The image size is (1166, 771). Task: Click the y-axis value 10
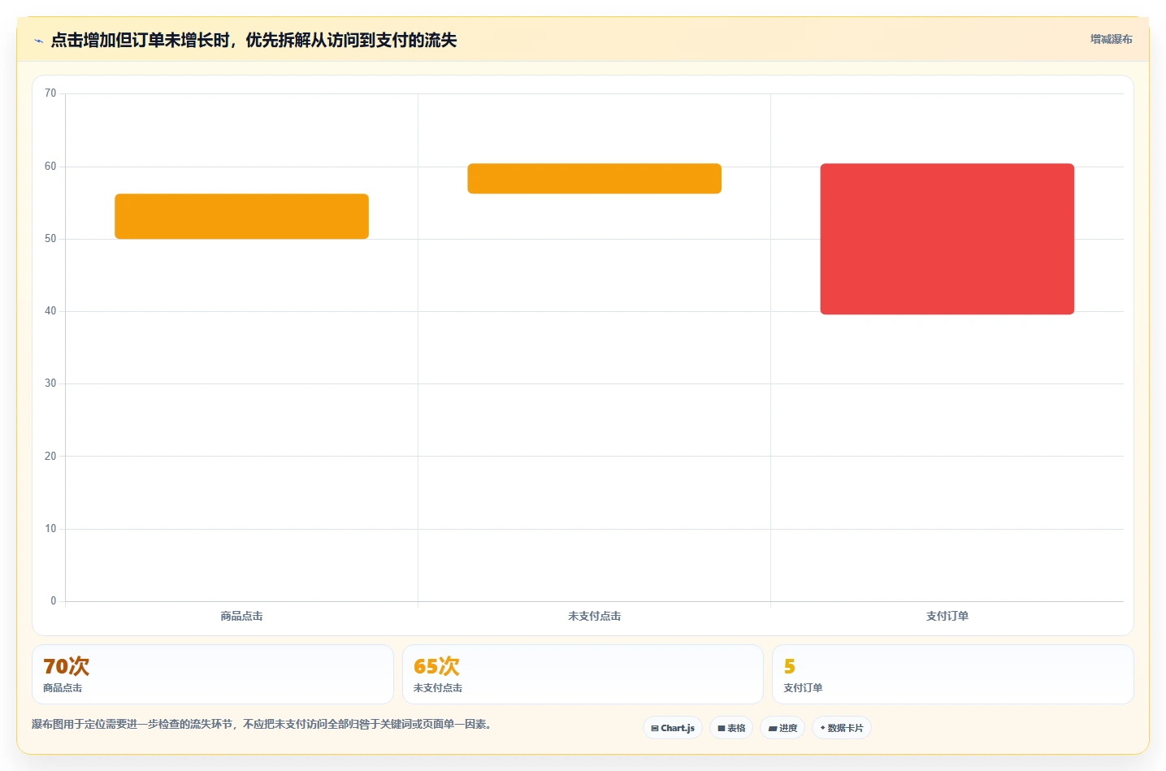coord(50,529)
